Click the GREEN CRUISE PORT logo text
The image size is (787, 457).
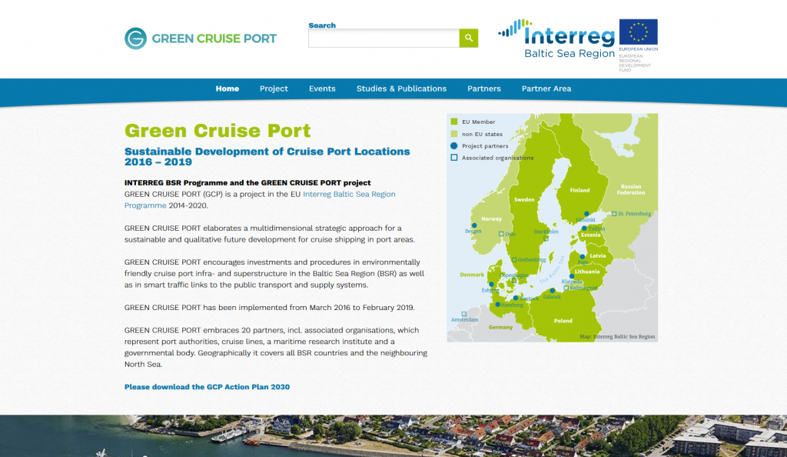click(214, 38)
